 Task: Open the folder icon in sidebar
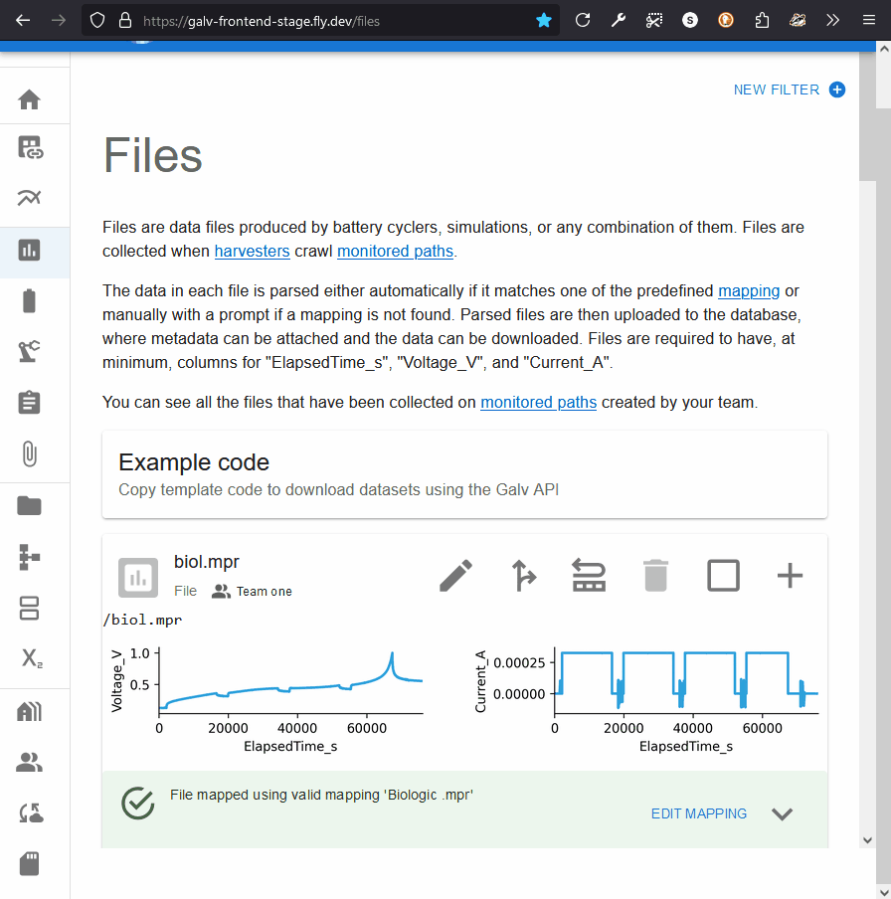click(30, 506)
